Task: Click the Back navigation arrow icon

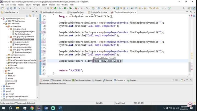Action: pos(157,8)
